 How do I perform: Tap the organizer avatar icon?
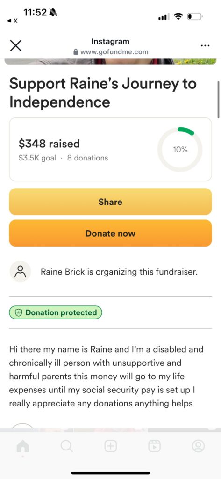21,271
